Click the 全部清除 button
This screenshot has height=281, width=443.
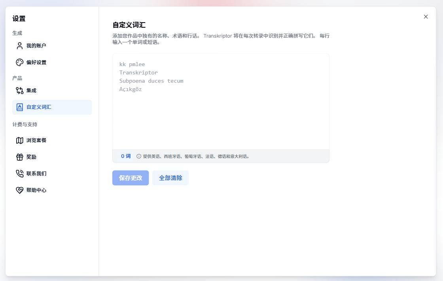click(170, 178)
